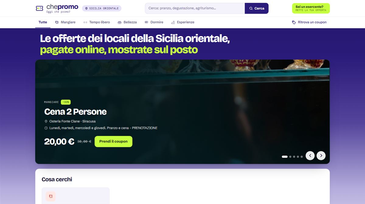Select the Tutte tab
Image resolution: width=365 pixels, height=204 pixels.
coord(43,22)
